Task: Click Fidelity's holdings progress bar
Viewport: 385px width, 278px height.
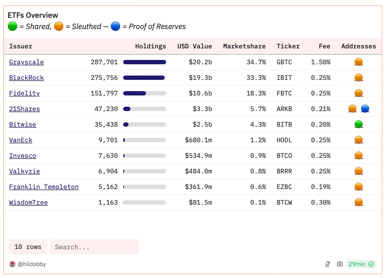Action: click(145, 93)
